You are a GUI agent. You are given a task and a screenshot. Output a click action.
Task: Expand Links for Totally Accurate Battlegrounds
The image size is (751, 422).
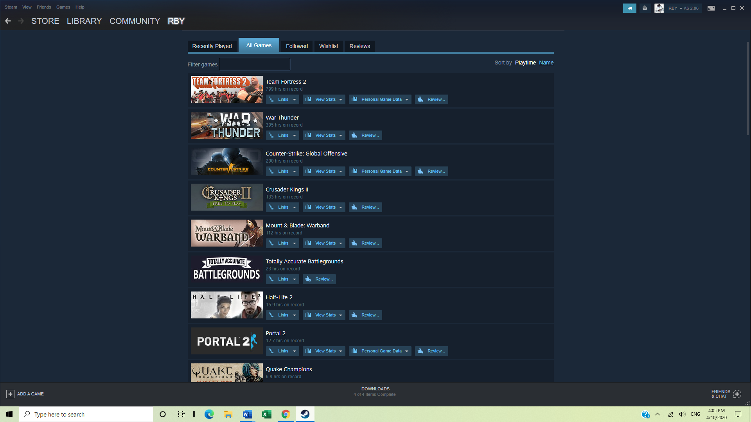(282, 279)
